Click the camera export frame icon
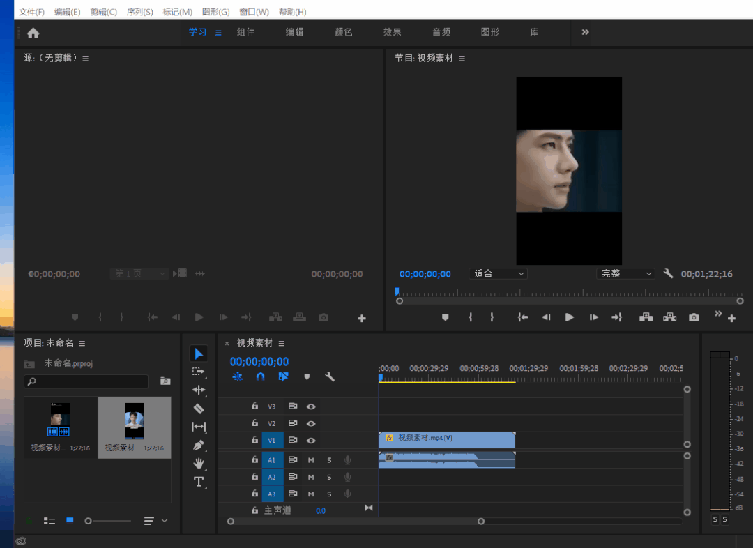753x548 pixels. coord(693,317)
